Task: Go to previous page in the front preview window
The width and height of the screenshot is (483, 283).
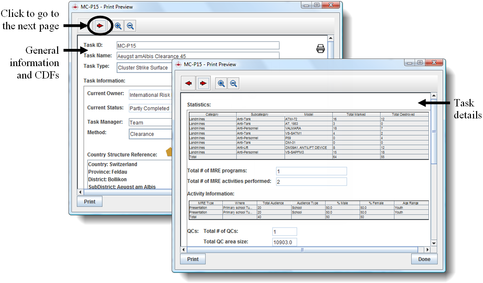Action: point(188,83)
